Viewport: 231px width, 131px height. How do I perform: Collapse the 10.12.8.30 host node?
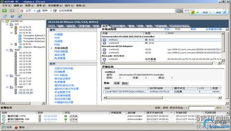point(12,33)
